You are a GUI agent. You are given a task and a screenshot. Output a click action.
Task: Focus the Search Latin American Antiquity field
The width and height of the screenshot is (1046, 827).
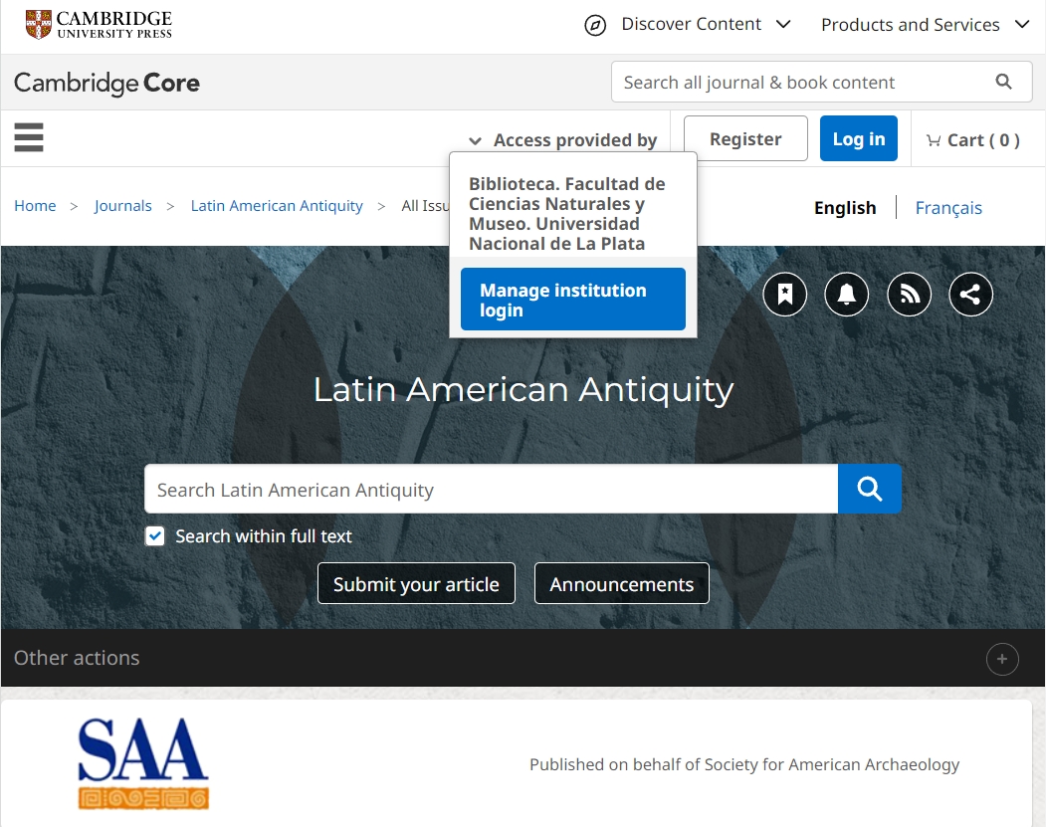coord(491,489)
